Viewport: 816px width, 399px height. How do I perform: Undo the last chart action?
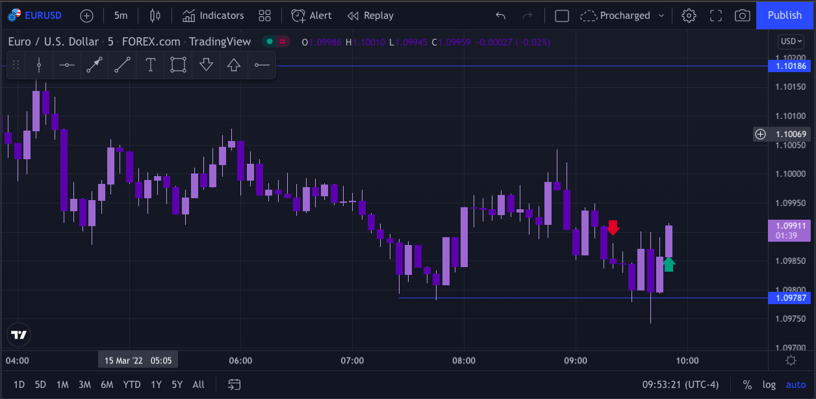coord(500,15)
